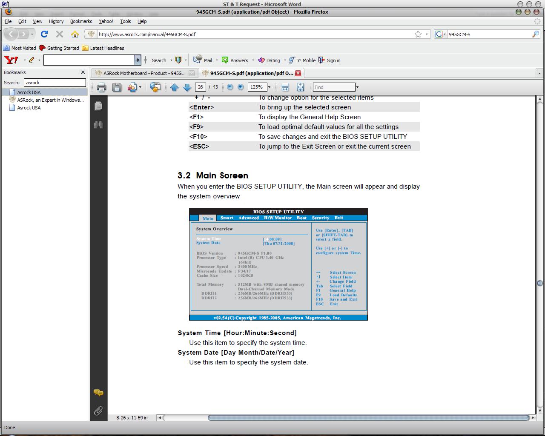Open the PDF Find options dropdown
This screenshot has height=436, width=545.
tap(357, 87)
